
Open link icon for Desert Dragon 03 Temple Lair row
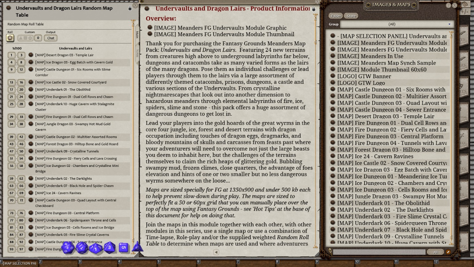[x=31, y=55]
